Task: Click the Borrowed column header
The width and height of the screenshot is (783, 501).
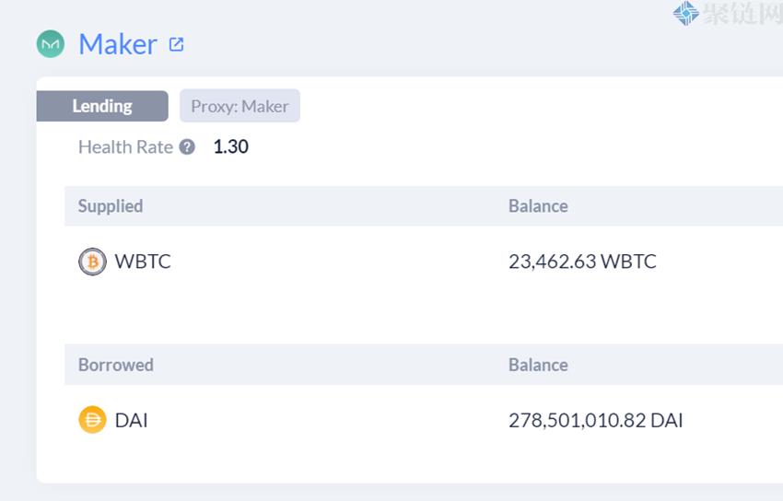Action: tap(116, 365)
